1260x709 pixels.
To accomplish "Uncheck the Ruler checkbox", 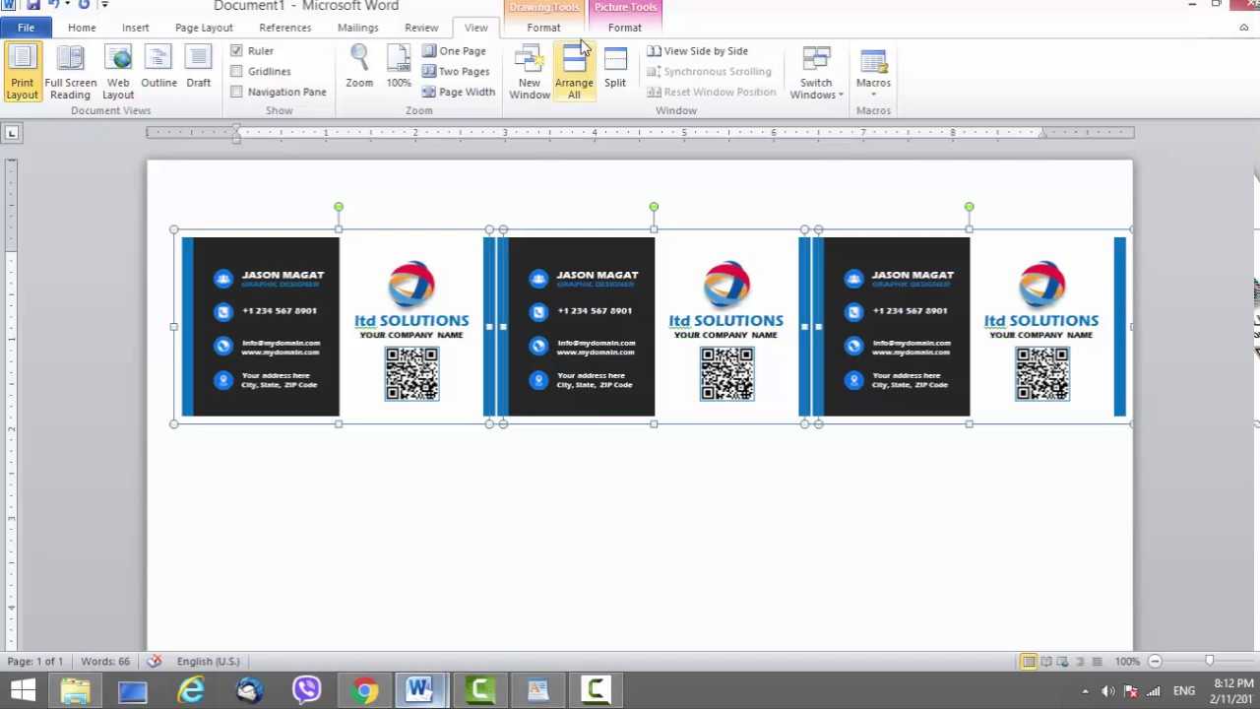I will click(x=236, y=50).
